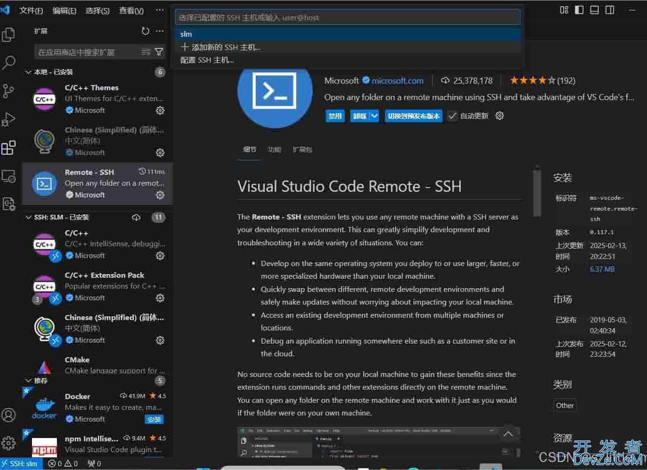Viewport: 647px width, 470px height.
Task: Refresh the extensions list
Action: [145, 31]
